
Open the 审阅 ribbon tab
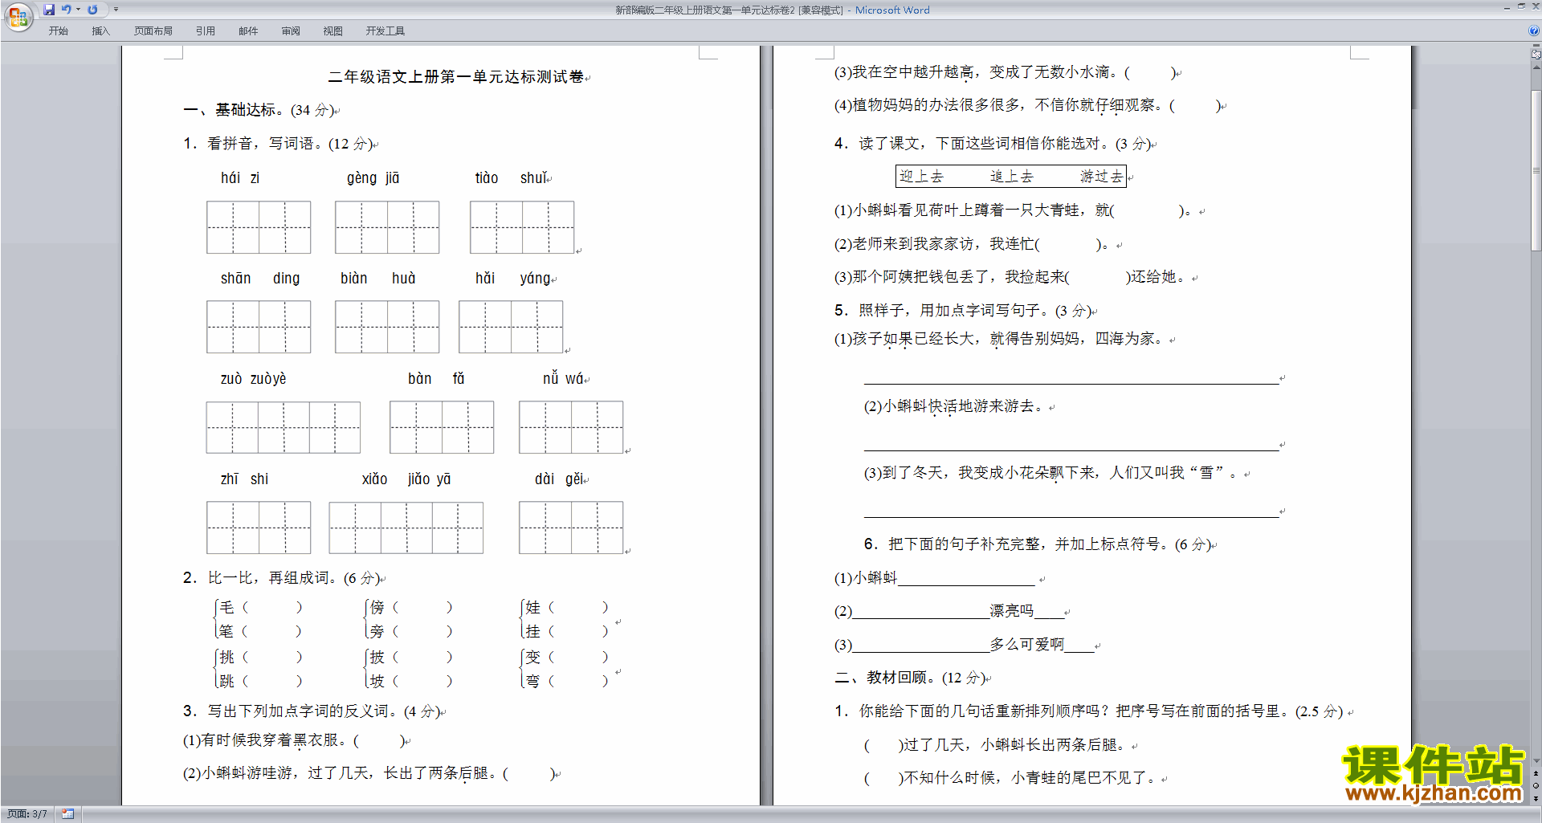291,31
